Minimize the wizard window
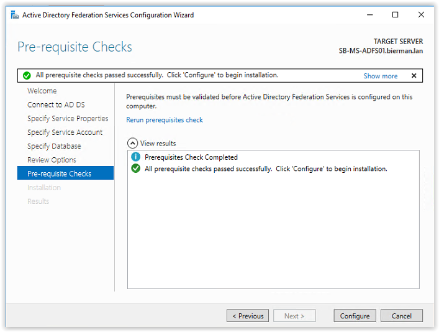Image resolution: width=439 pixels, height=332 pixels. click(370, 14)
